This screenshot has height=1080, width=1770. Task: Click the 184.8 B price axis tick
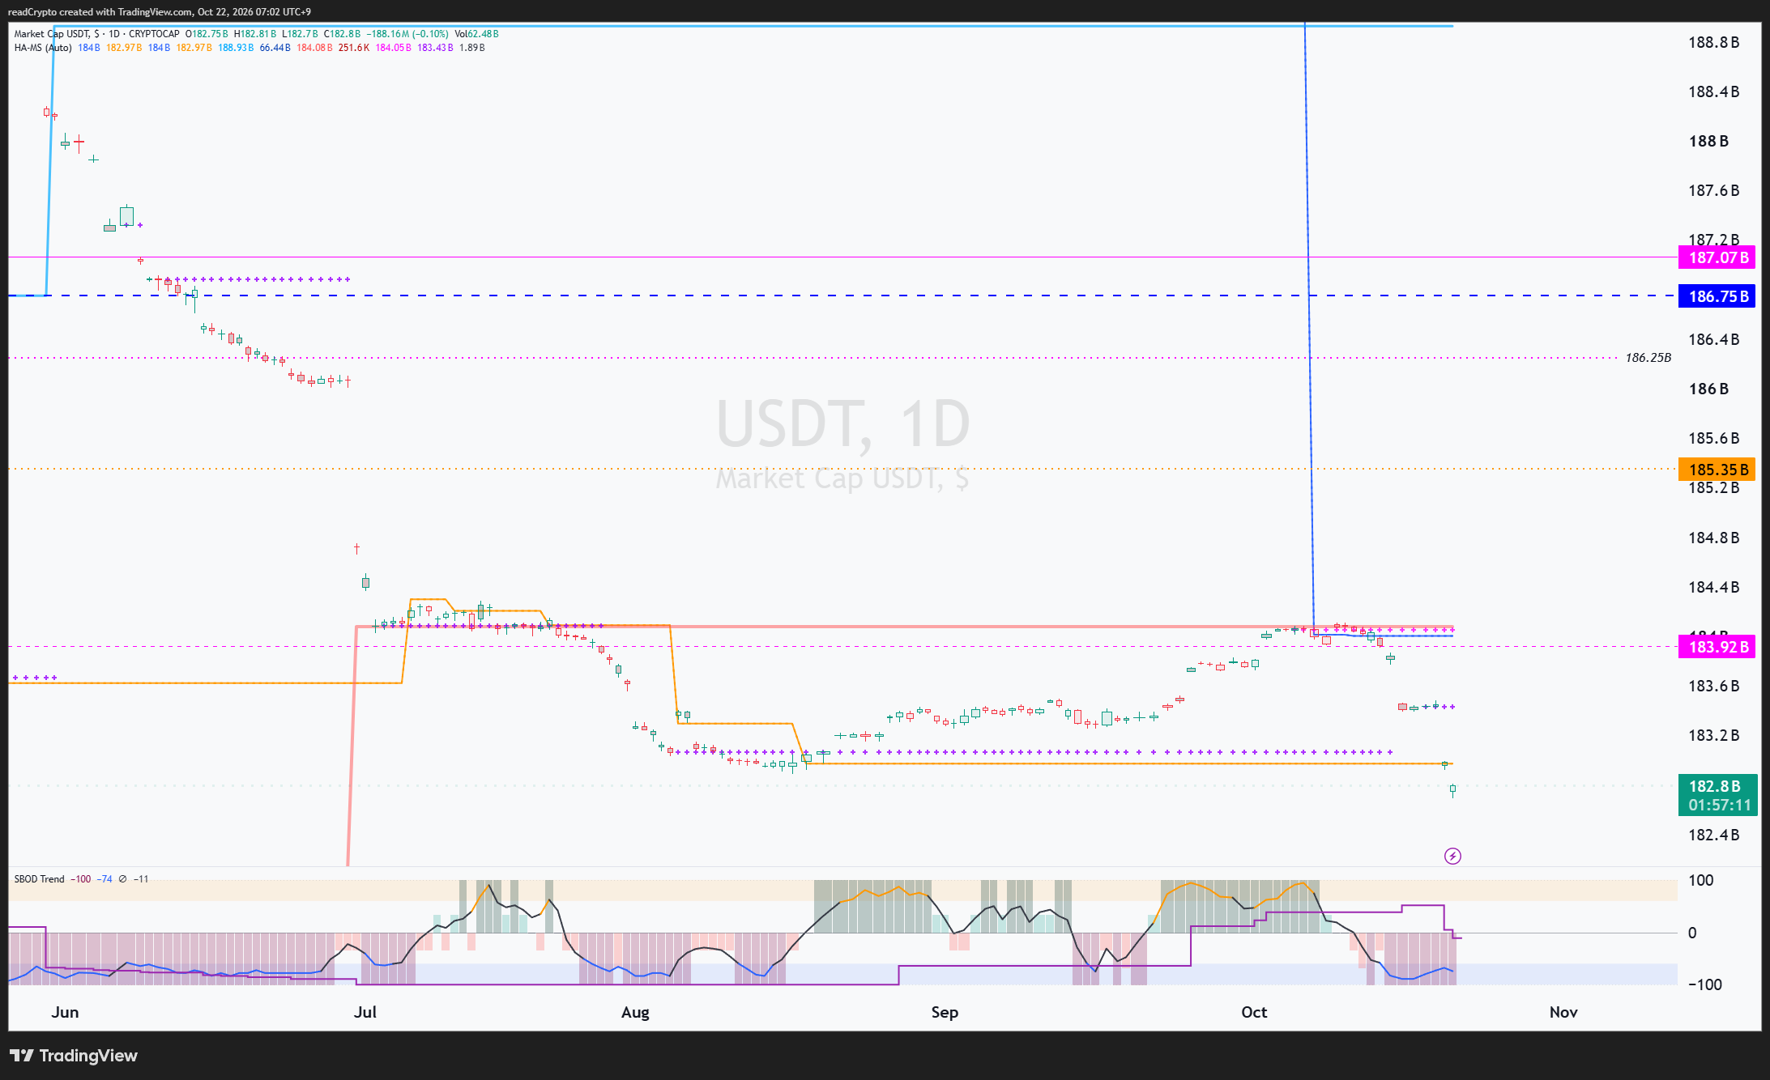coord(1713,538)
